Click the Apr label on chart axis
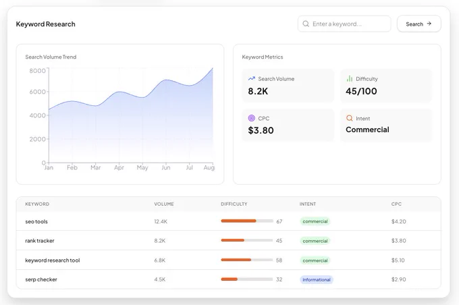This screenshot has height=305, width=459. pyautogui.click(x=119, y=167)
